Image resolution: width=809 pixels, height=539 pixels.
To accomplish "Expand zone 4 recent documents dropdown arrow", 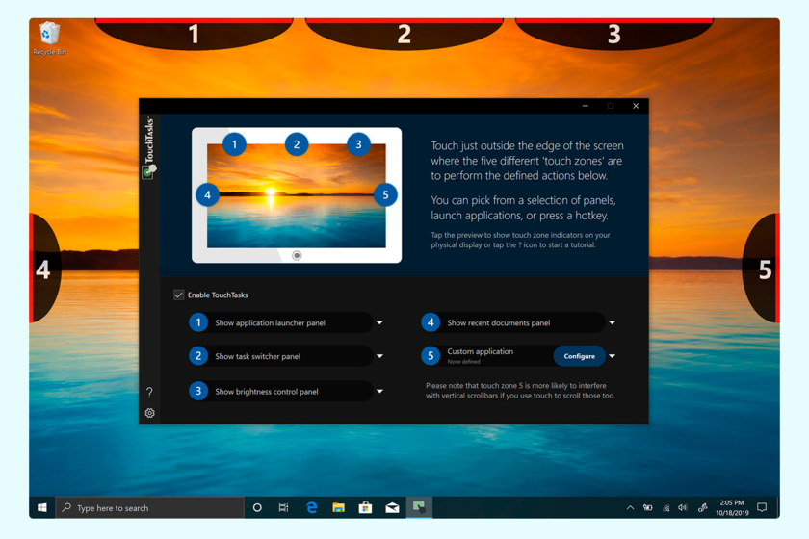I will pos(612,322).
